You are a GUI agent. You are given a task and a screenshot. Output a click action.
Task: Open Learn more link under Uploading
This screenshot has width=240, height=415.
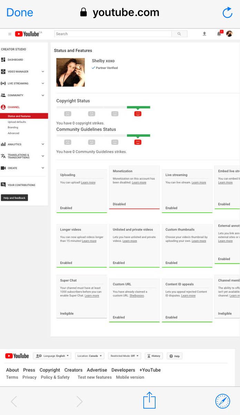pyautogui.click(x=88, y=183)
